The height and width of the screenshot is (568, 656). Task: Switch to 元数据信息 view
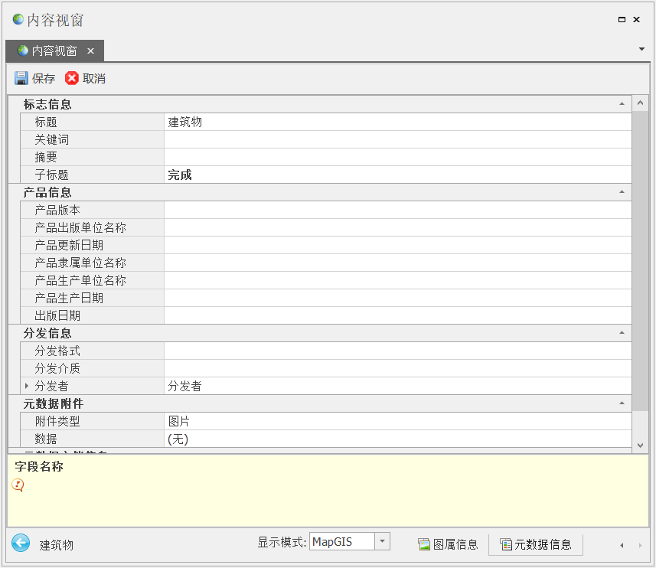point(536,544)
